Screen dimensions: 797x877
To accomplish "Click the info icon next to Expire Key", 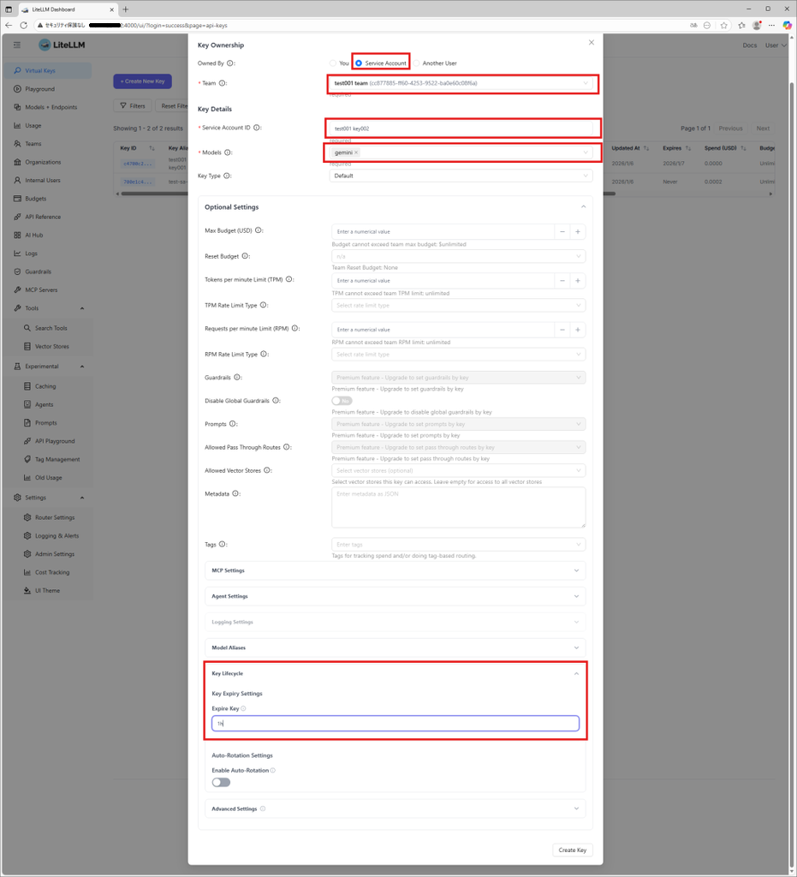I will 243,709.
